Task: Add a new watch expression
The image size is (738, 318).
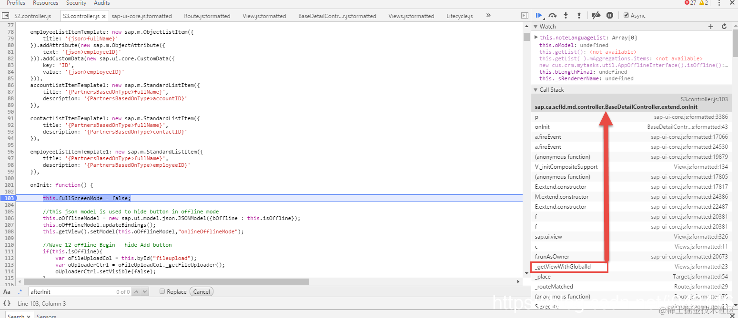Action: pyautogui.click(x=711, y=27)
